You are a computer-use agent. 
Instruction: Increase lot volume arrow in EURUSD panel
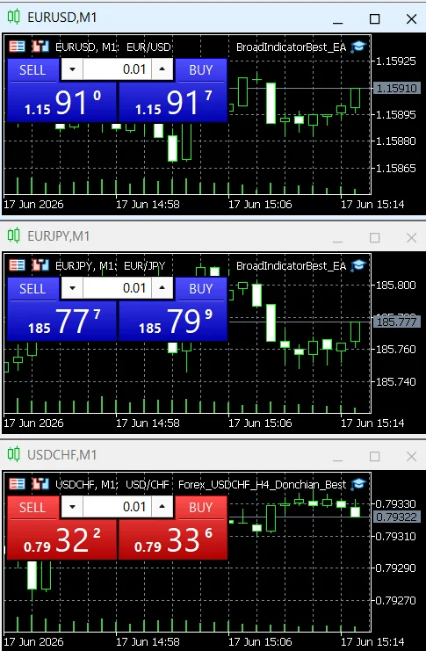[162, 69]
